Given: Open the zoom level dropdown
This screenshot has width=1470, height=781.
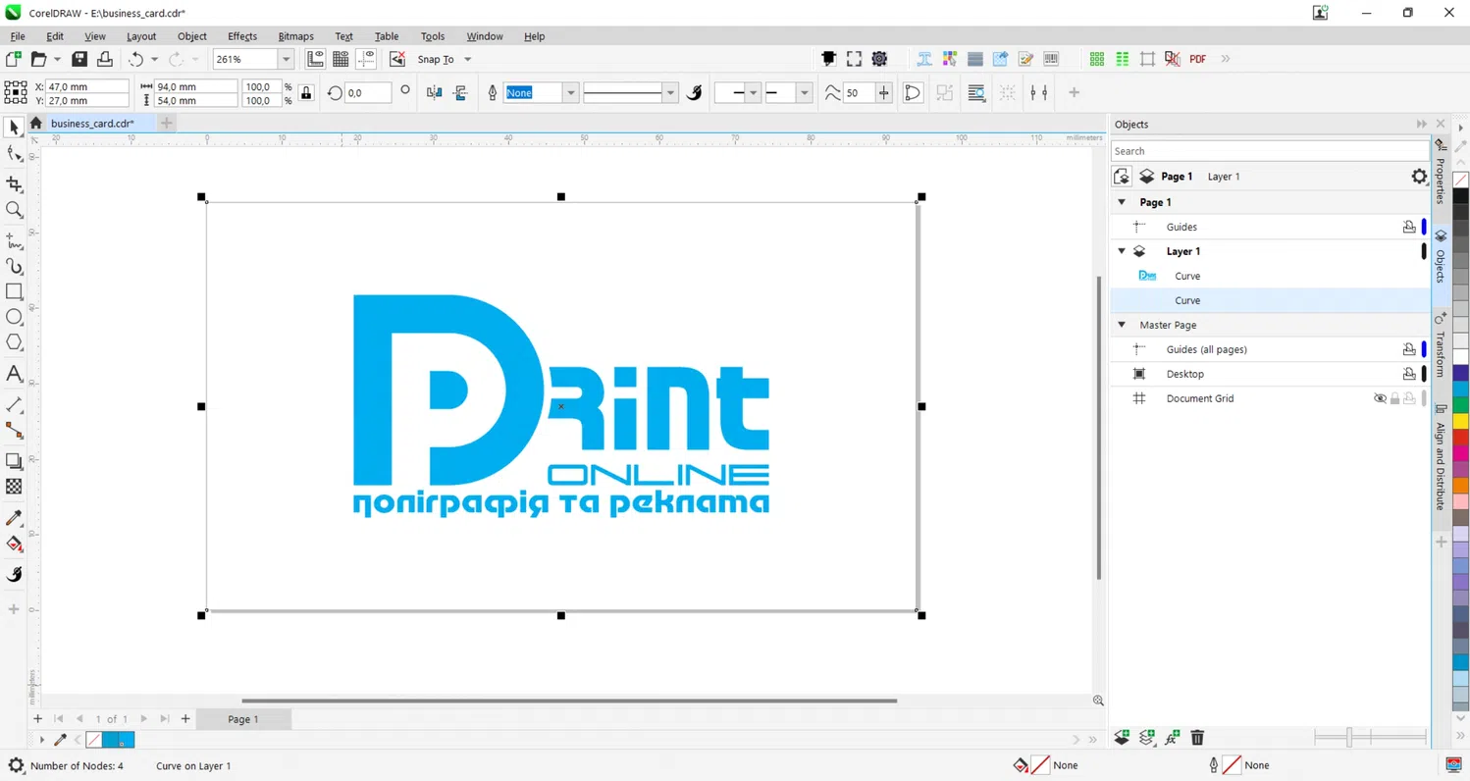Looking at the screenshot, I should tap(287, 59).
